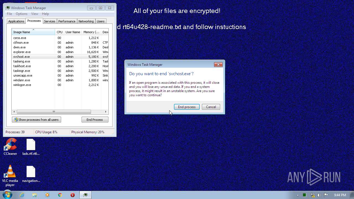Open the volume control tray icon

pos(319,195)
